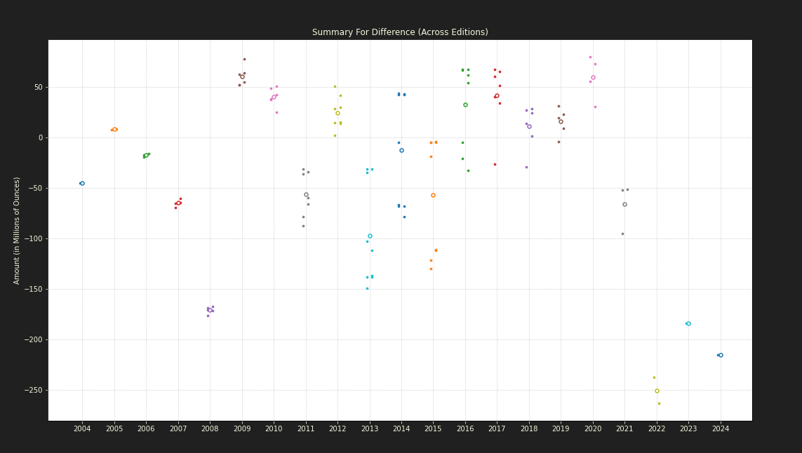The height and width of the screenshot is (453, 802).
Task: Click the x-axis tick label 2005
Action: 114,428
